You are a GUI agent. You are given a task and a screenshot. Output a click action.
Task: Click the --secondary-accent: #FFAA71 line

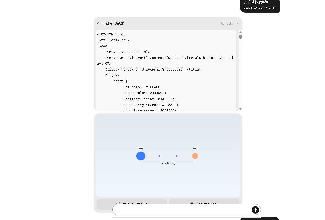[x=150, y=105]
